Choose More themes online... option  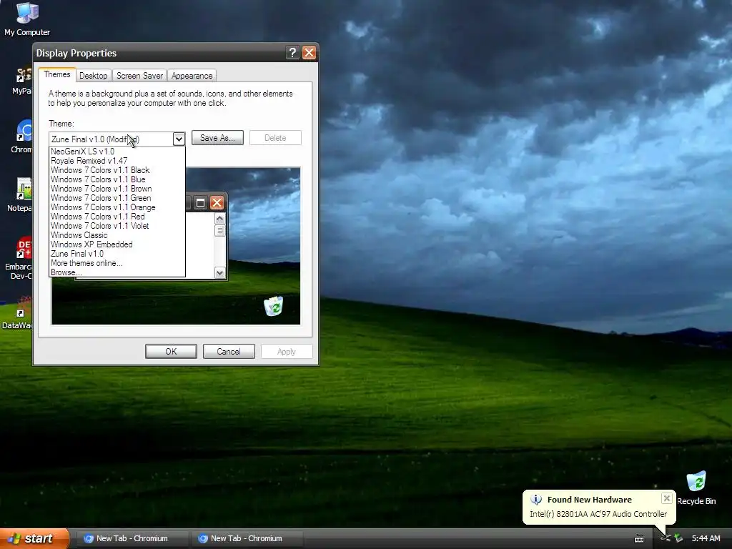click(117, 263)
